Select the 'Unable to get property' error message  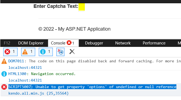point(106,87)
